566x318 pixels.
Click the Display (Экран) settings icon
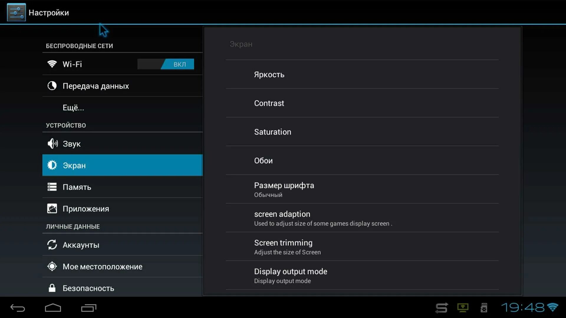(52, 165)
